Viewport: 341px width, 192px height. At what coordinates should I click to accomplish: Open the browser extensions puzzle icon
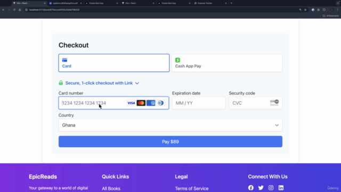pyautogui.click(x=324, y=10)
